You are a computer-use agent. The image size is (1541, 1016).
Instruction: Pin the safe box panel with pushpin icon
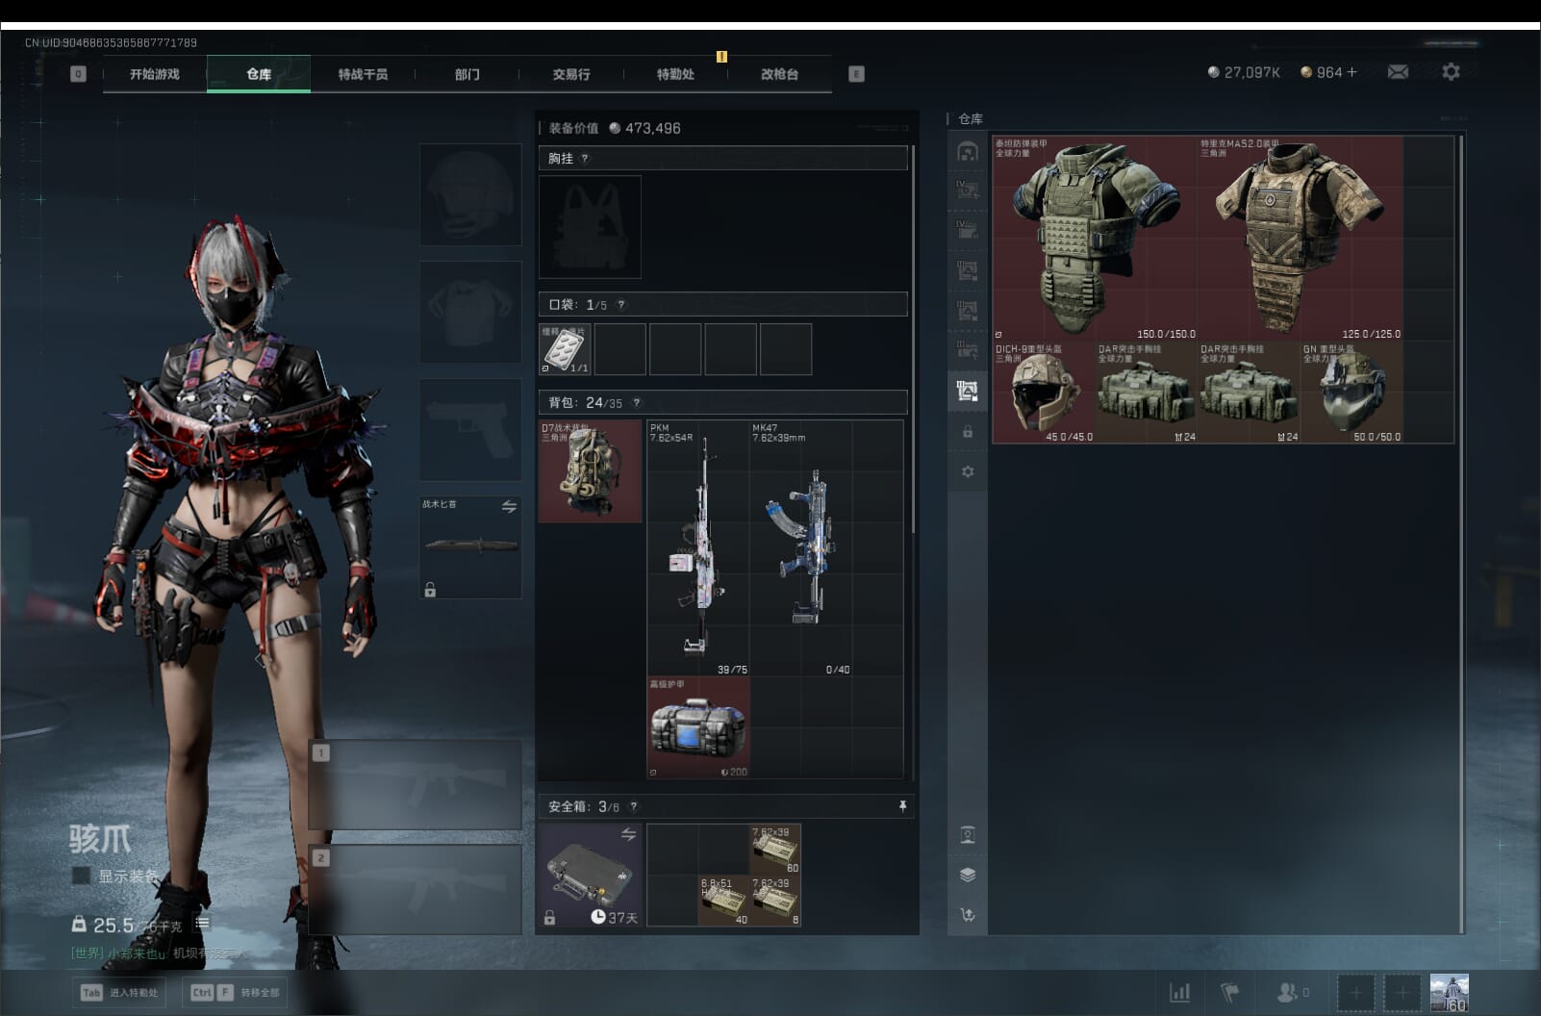click(x=902, y=806)
